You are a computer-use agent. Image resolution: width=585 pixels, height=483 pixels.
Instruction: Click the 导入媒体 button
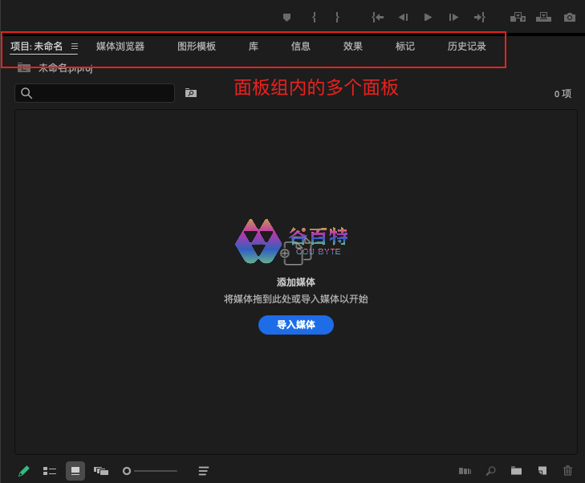tap(295, 325)
